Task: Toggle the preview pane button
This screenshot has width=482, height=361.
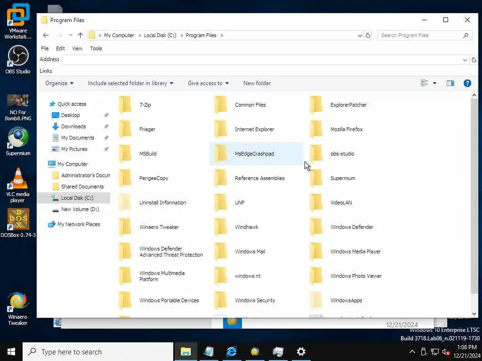Action: 450,83
